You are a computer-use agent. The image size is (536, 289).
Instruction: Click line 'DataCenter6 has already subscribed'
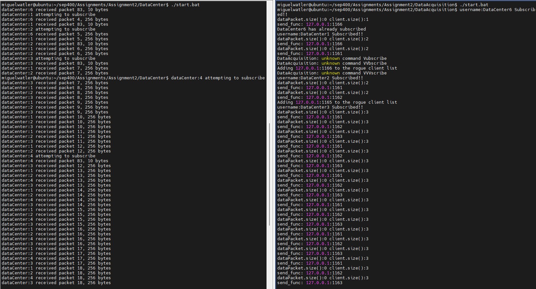(x=322, y=29)
